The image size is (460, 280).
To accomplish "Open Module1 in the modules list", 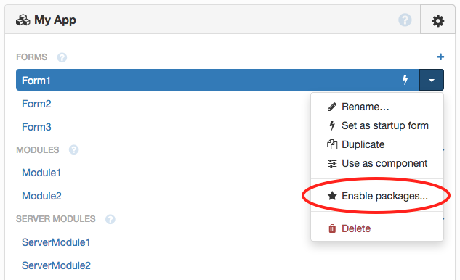I will click(x=41, y=173).
